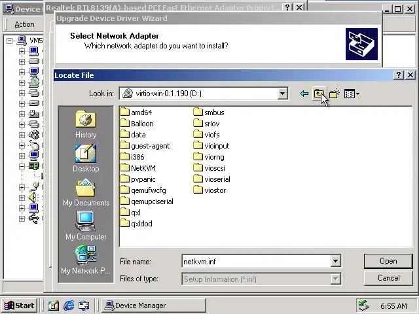Create a new folder using the toolbar icon
The image size is (419, 314).
tap(335, 94)
